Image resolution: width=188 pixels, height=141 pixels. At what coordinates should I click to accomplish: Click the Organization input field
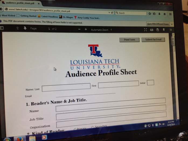tap(111, 119)
